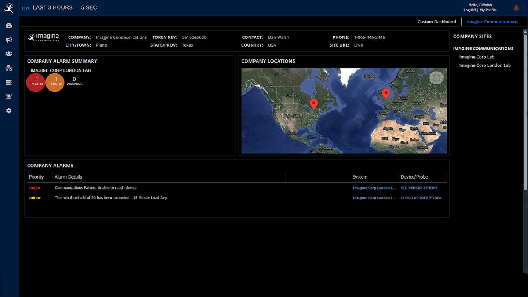
Task: Click the notification bell icon
Action: (x=516, y=8)
